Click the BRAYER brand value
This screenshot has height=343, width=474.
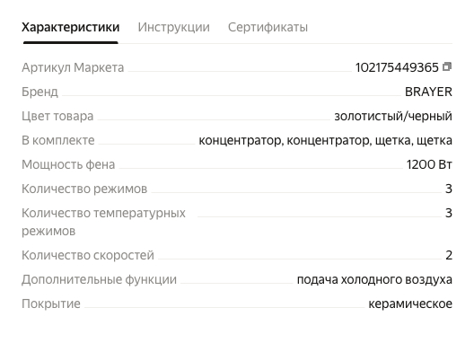428,92
